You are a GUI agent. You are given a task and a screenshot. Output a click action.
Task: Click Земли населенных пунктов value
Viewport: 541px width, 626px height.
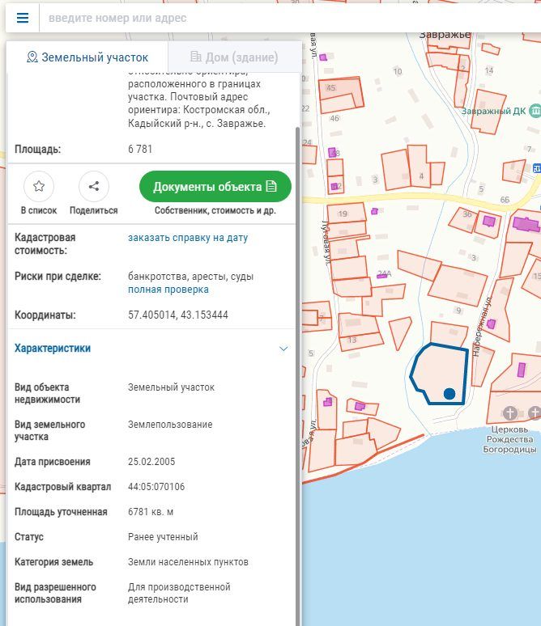pos(188,562)
